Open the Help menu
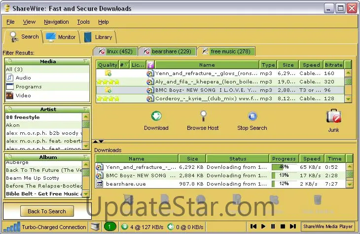This screenshot has width=360, height=234. 104,22
